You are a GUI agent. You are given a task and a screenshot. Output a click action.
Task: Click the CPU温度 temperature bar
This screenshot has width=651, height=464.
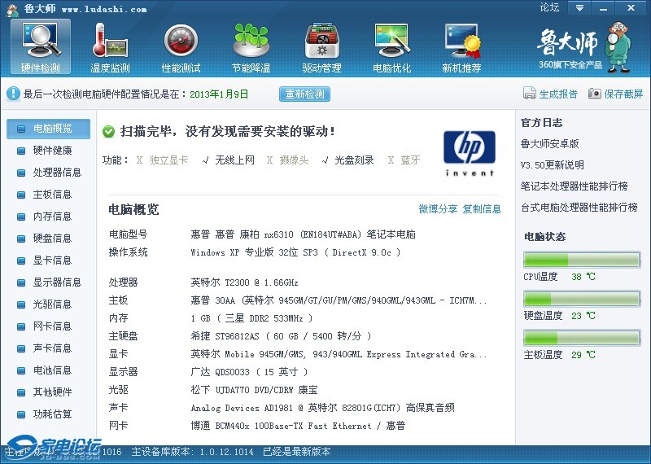582,260
